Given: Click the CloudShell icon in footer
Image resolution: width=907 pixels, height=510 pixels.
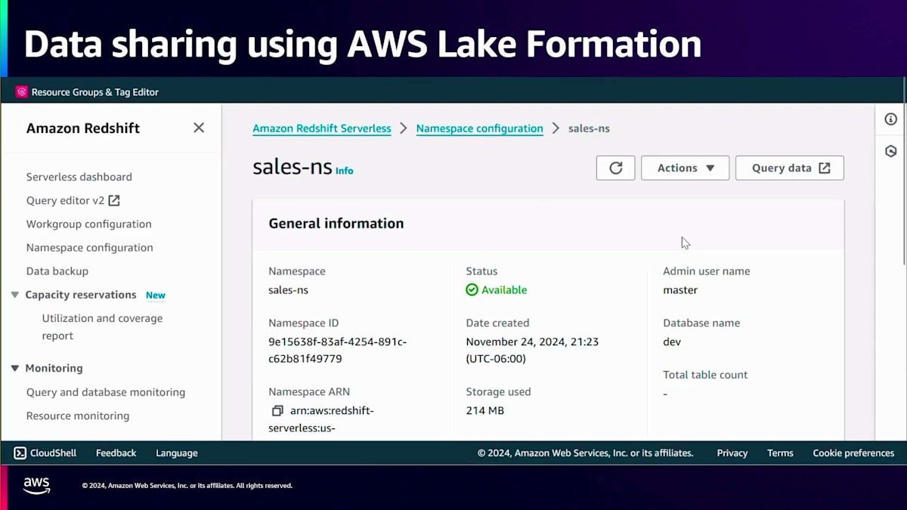Looking at the screenshot, I should (20, 453).
